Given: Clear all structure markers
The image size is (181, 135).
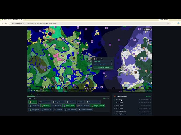Looking at the screenshot, I should pos(107,98).
